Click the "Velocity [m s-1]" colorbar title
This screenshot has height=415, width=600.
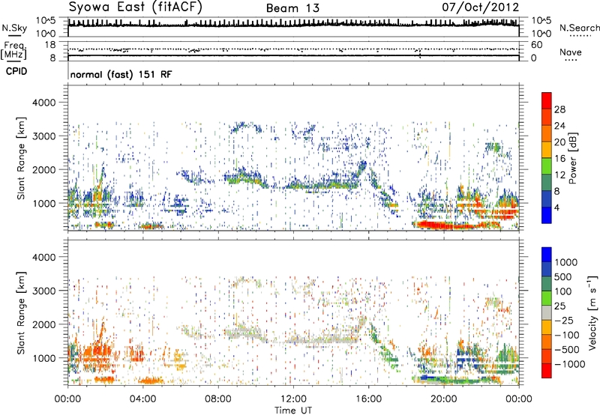click(592, 312)
